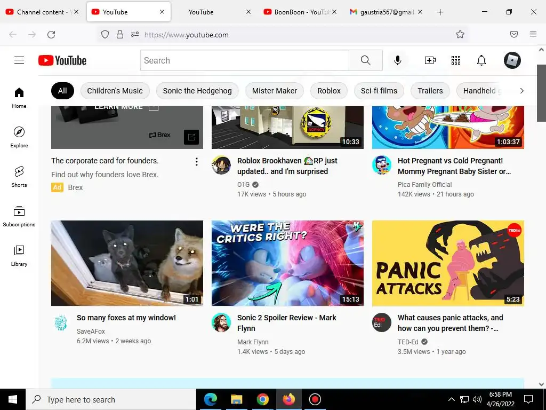The width and height of the screenshot is (546, 410).
Task: Reload the page in Firefox
Action: click(51, 35)
